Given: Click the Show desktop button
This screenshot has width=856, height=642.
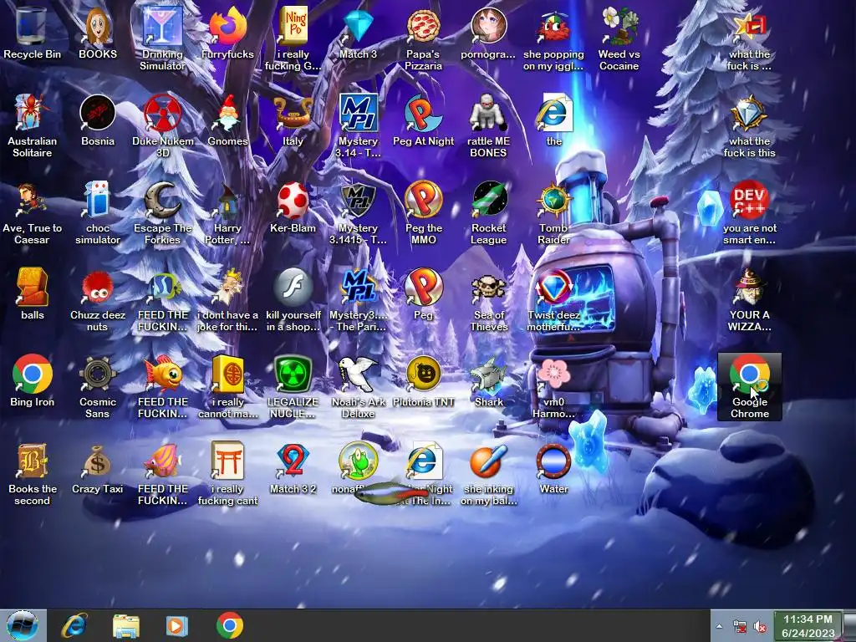Looking at the screenshot, I should (849, 626).
